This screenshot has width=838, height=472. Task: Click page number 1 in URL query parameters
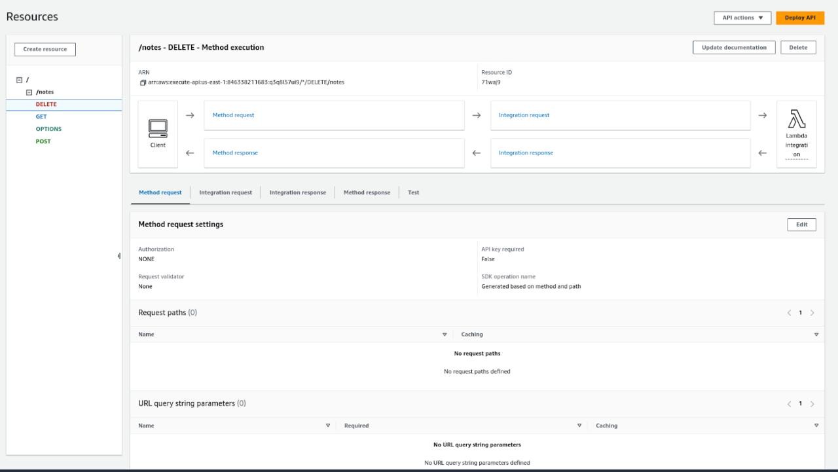[x=801, y=404]
